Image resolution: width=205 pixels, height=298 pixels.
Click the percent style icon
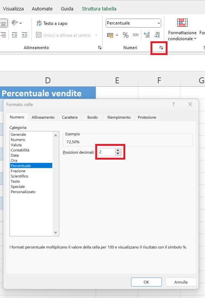(x=126, y=35)
